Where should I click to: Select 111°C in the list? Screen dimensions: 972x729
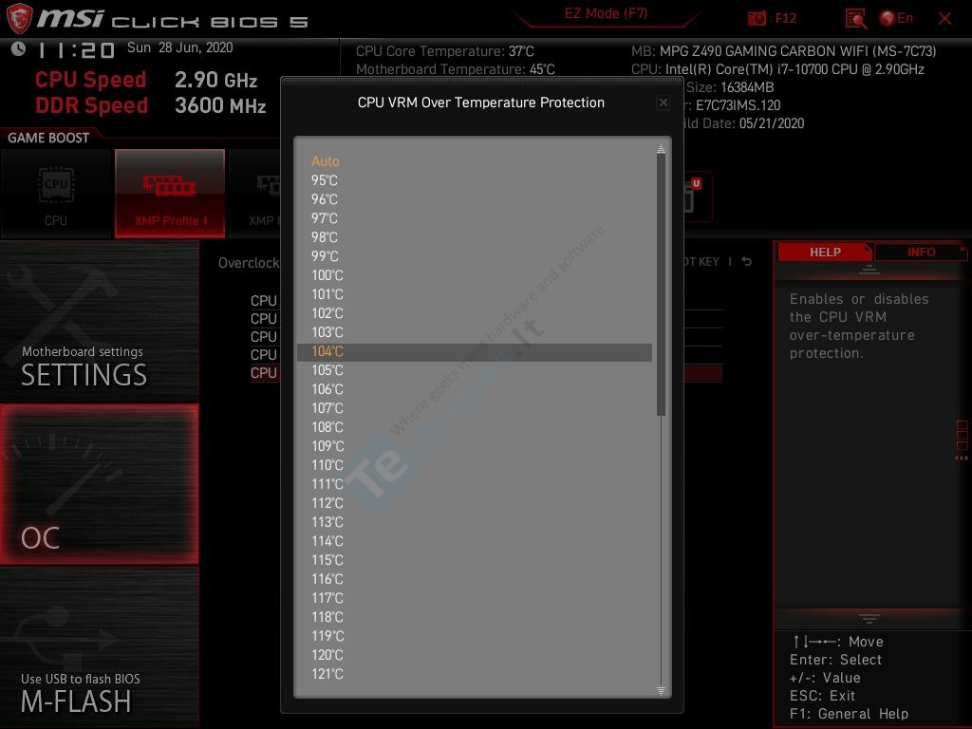475,484
